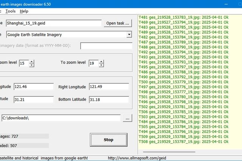Click the To zoom level label
The height and width of the screenshot is (161, 242).
(73, 62)
